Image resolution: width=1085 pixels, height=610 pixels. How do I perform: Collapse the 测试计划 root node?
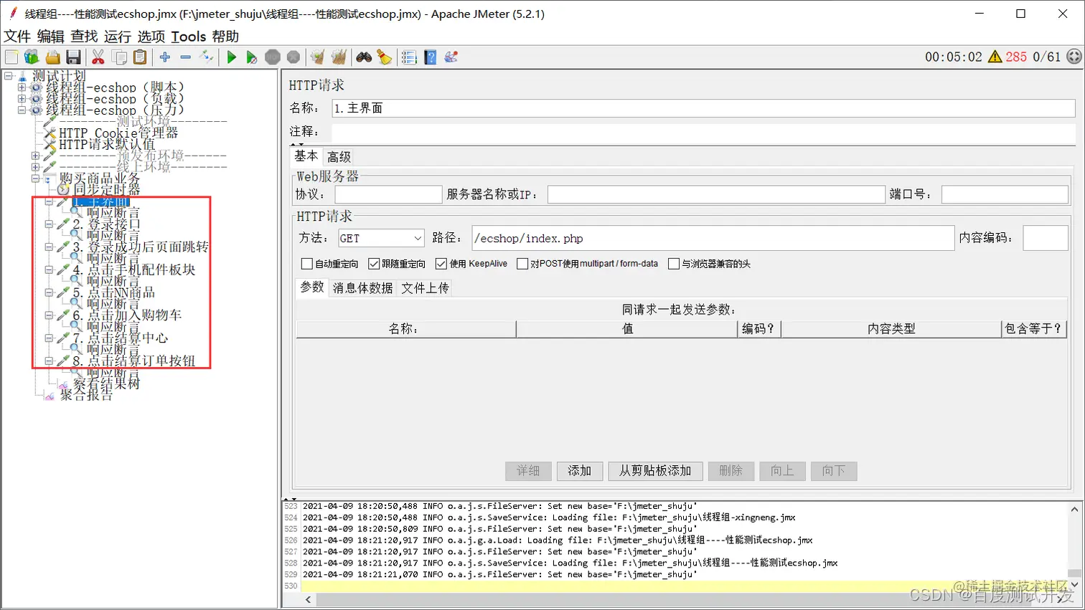pos(9,75)
